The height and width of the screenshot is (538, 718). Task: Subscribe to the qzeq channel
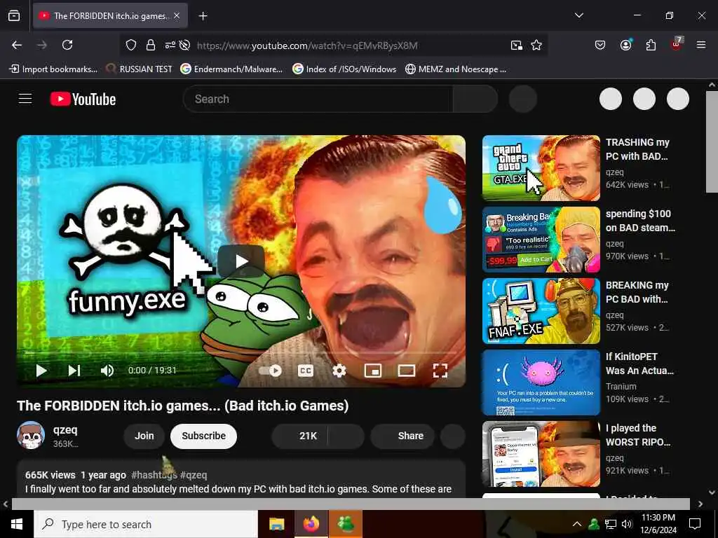204,436
